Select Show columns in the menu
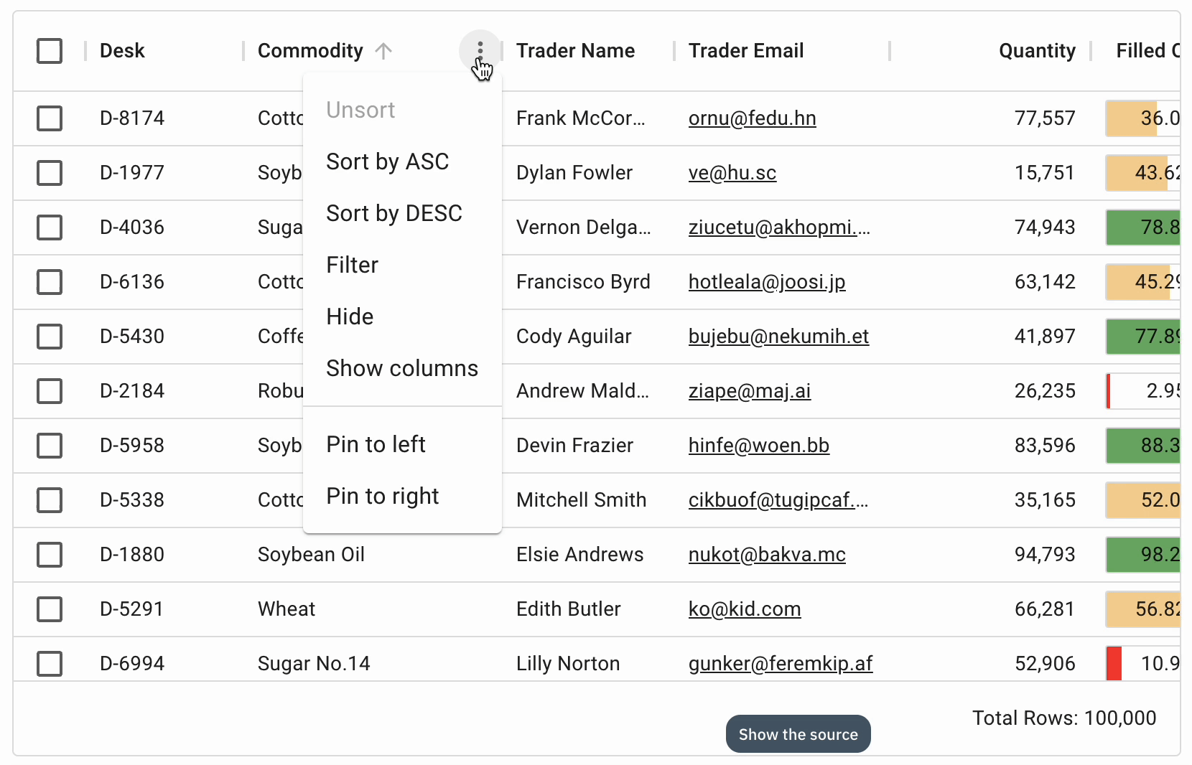This screenshot has height=765, width=1192. (401, 368)
